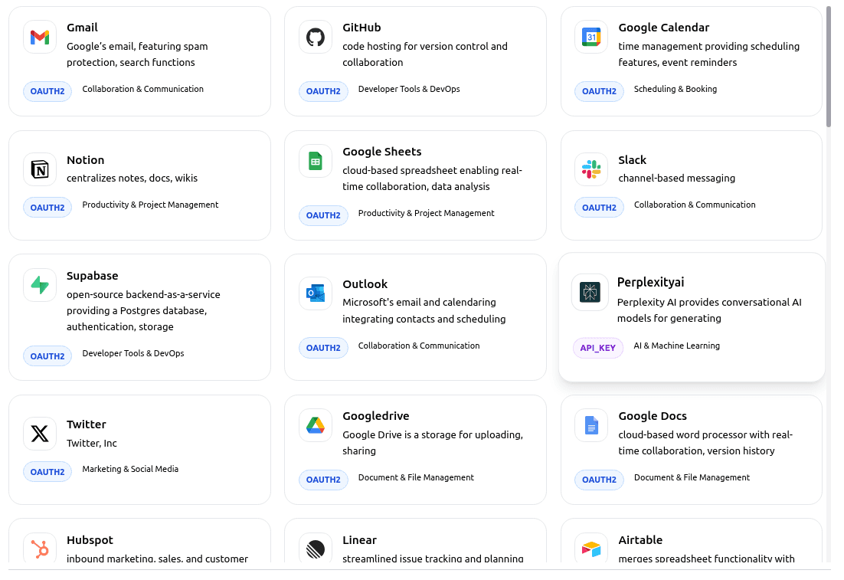The image size is (844, 580).
Task: Select the Googledrive triangle icon
Action: coord(315,424)
